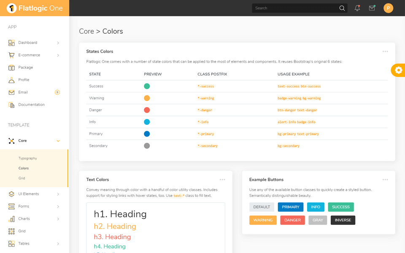405x253 pixels.
Task: Select Typography from the Core submenu
Action: (27, 158)
